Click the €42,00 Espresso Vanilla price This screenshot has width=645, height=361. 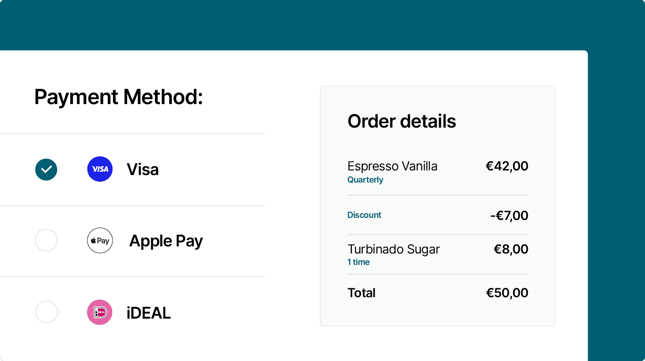[507, 166]
